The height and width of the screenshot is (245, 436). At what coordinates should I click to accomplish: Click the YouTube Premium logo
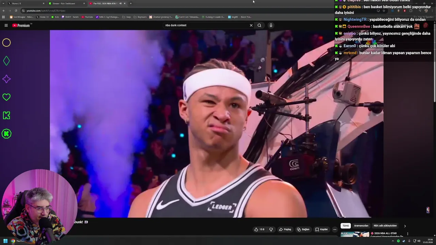point(21,25)
